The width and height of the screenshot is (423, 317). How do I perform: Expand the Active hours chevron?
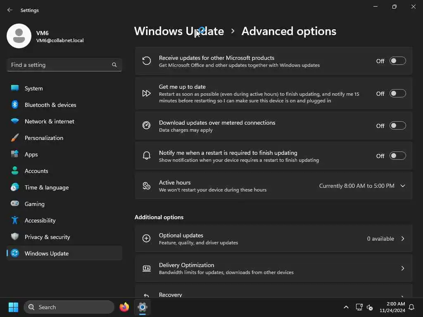click(x=402, y=186)
